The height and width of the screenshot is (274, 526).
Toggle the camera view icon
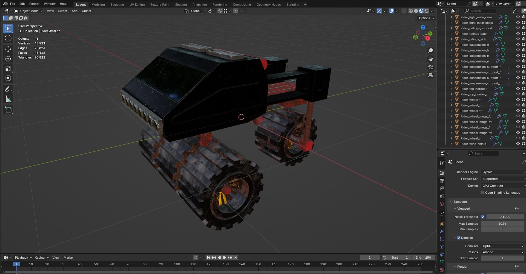tap(431, 67)
